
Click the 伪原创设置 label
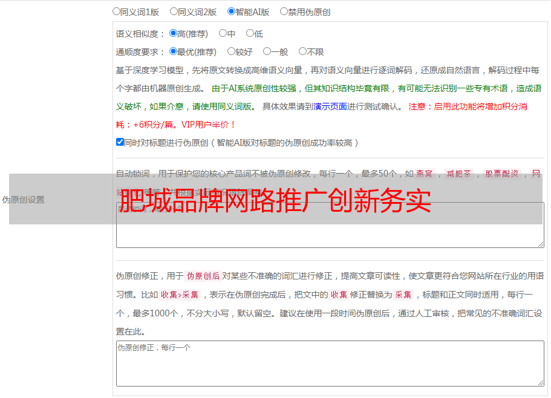23,200
